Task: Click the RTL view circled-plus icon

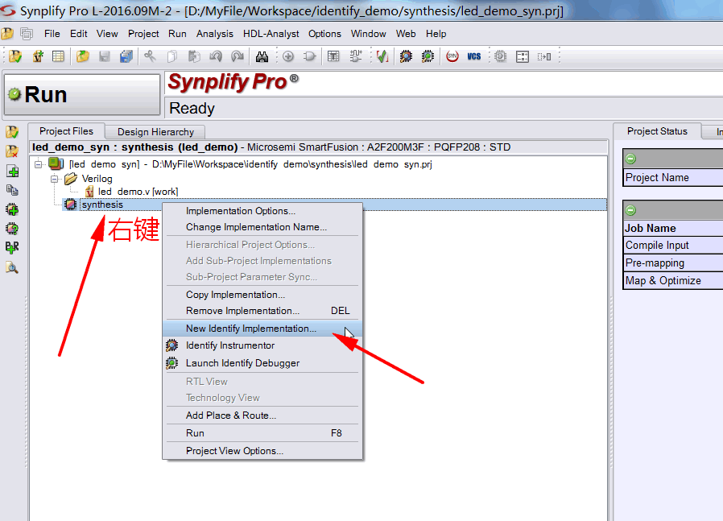Action: [288, 56]
